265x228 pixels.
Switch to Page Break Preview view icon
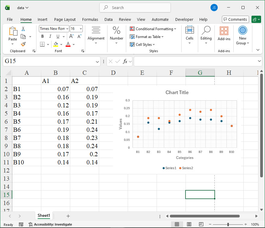pyautogui.click(x=201, y=224)
